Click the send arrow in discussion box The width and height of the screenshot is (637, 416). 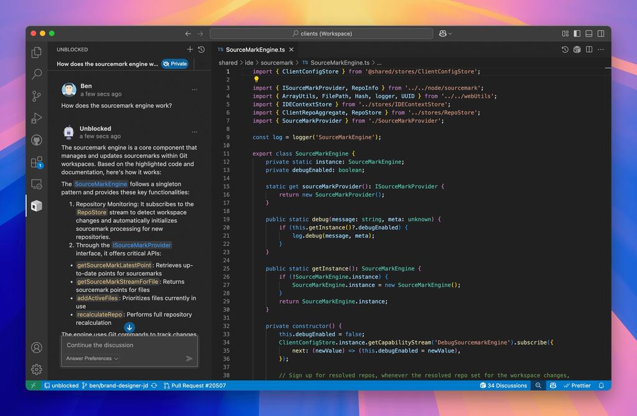[189, 358]
